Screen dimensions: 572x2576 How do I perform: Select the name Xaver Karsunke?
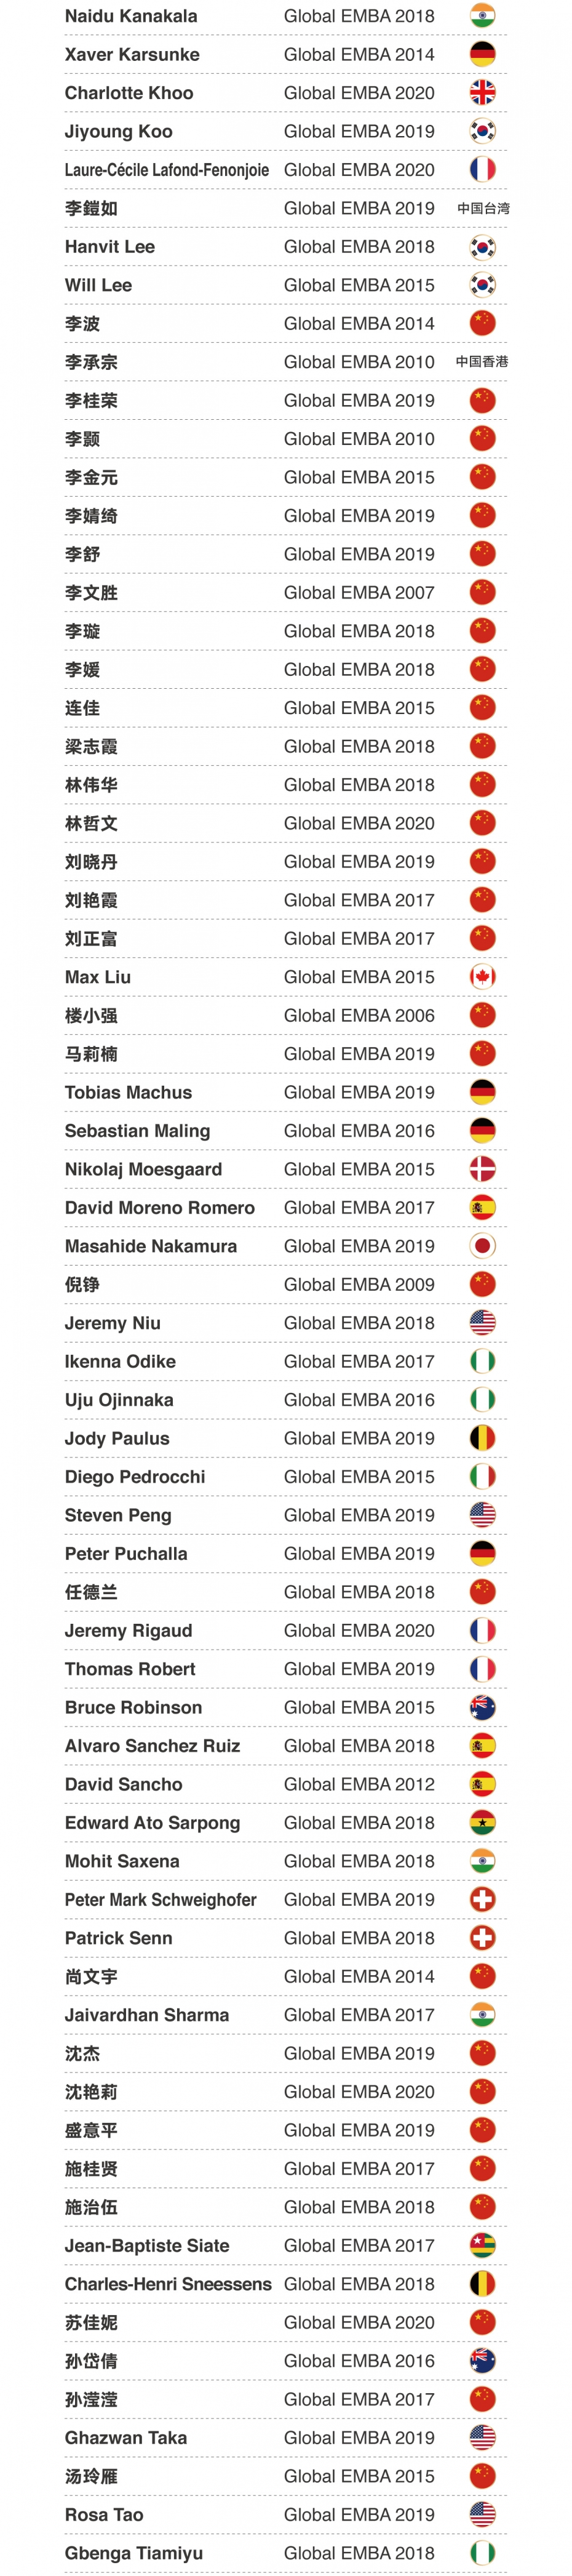click(132, 55)
